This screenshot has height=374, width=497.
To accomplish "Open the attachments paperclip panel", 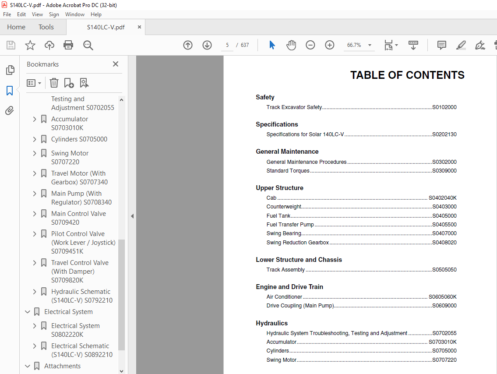I will [10, 111].
